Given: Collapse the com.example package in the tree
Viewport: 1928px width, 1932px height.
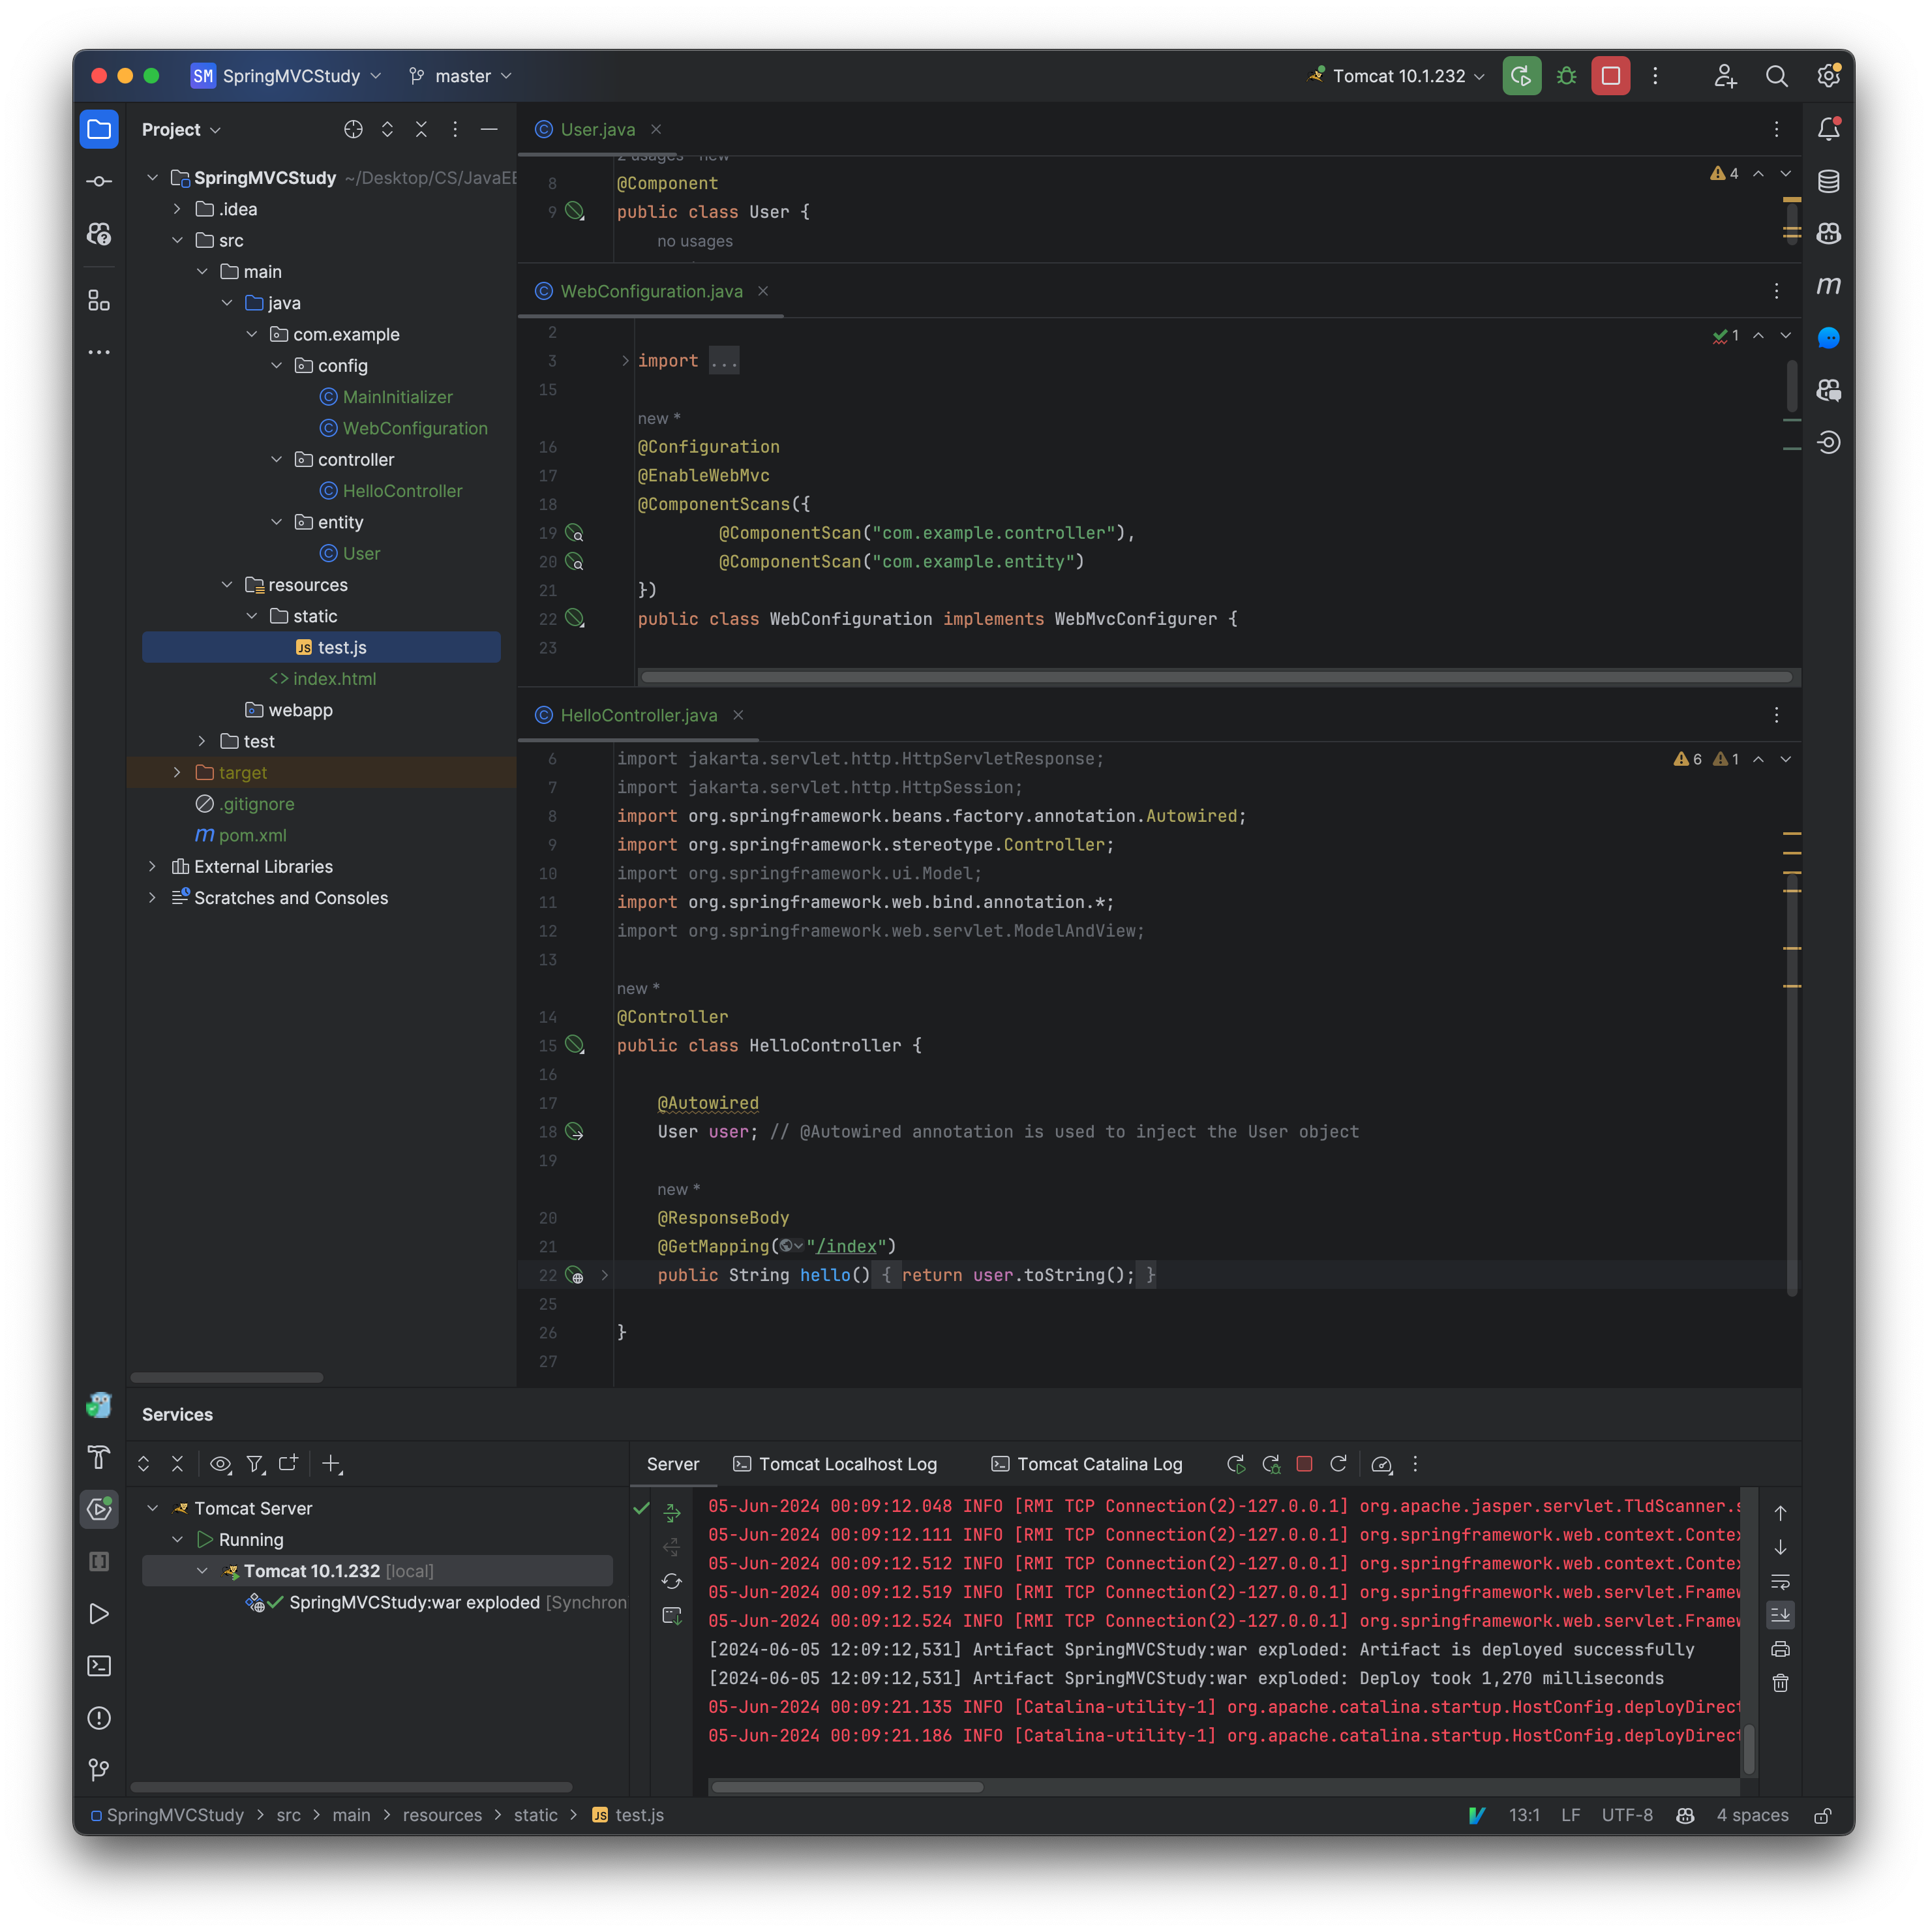Looking at the screenshot, I should coord(252,334).
